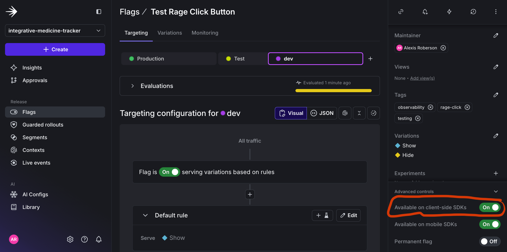
Task: Click the yellow evaluation progress bar
Action: point(333,91)
